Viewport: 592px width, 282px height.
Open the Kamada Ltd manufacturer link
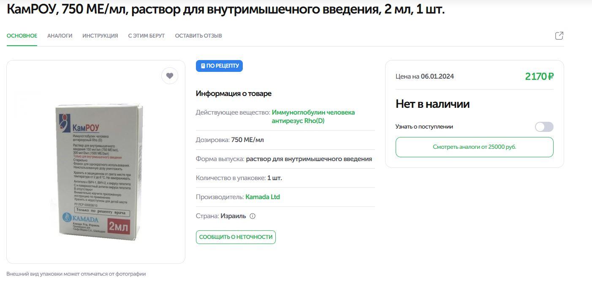[x=263, y=197]
